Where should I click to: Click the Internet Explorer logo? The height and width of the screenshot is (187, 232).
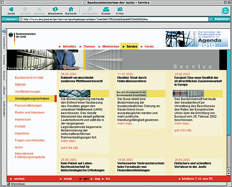click(225, 10)
